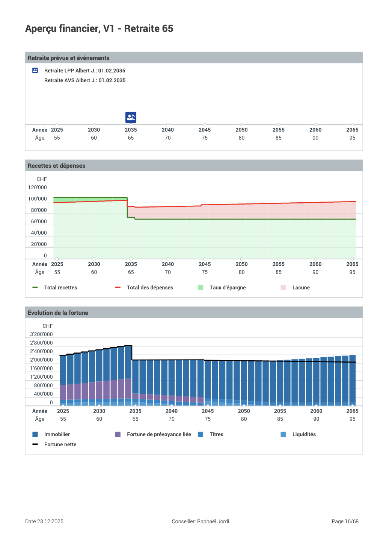The height and width of the screenshot is (548, 386).
Task: Click the 'Retraite prévue et événements' section header
Action: click(69, 58)
